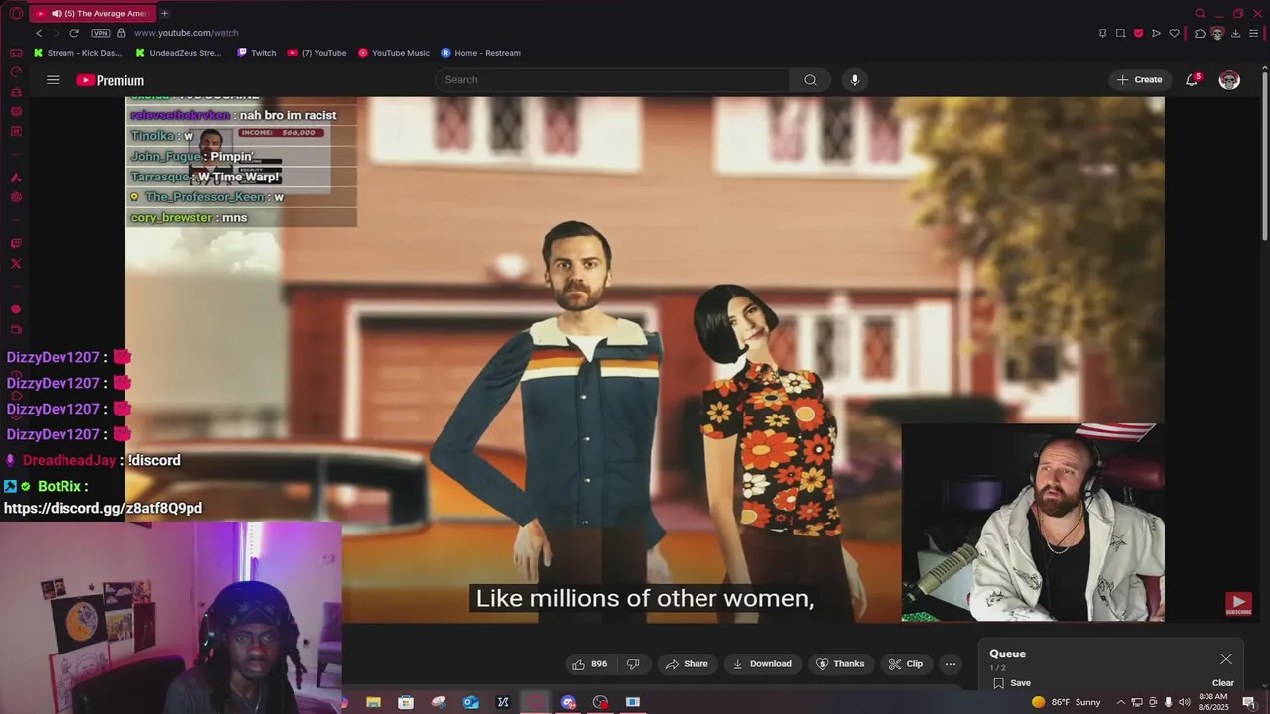Click the video subscribe watermark icon
The height and width of the screenshot is (714, 1270).
pyautogui.click(x=1238, y=604)
